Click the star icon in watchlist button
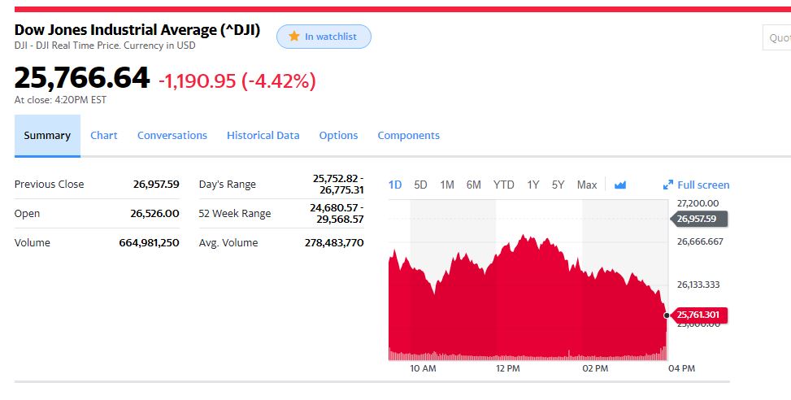This screenshot has height=400, width=791. [x=294, y=37]
